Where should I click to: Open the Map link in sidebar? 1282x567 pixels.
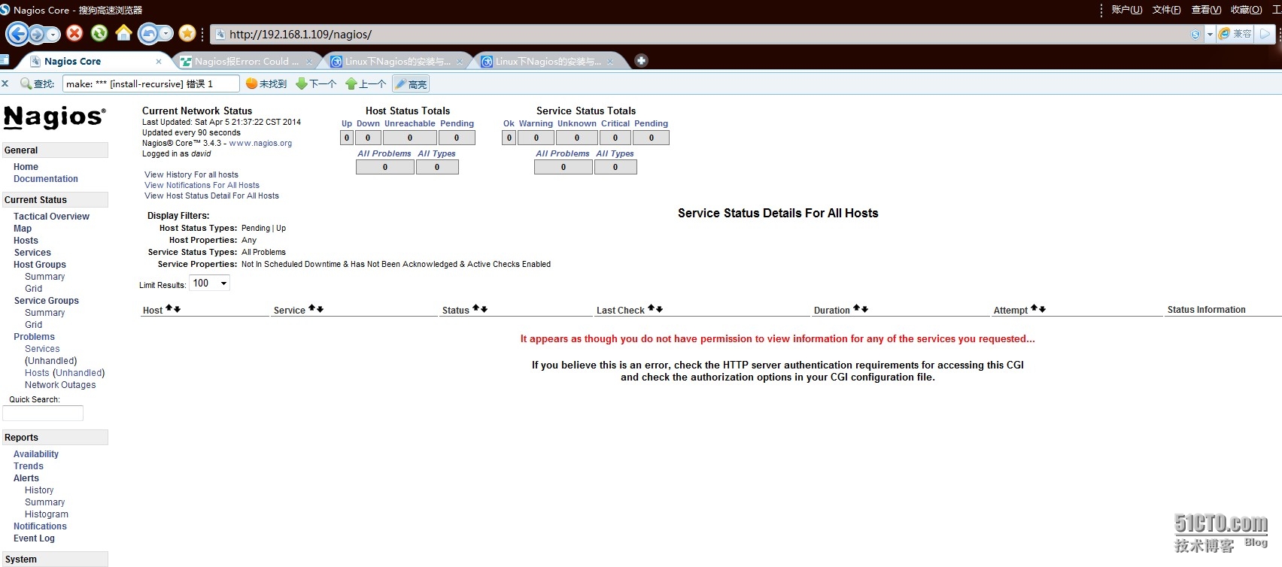tap(23, 229)
